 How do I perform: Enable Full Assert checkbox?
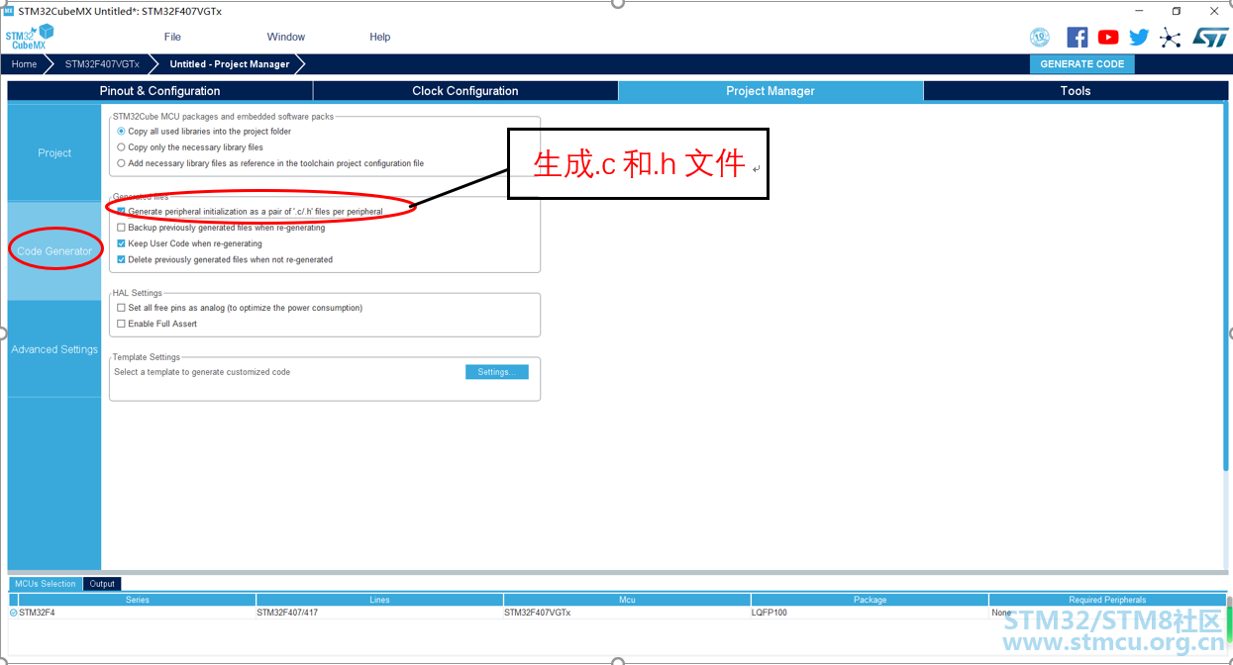pos(121,324)
